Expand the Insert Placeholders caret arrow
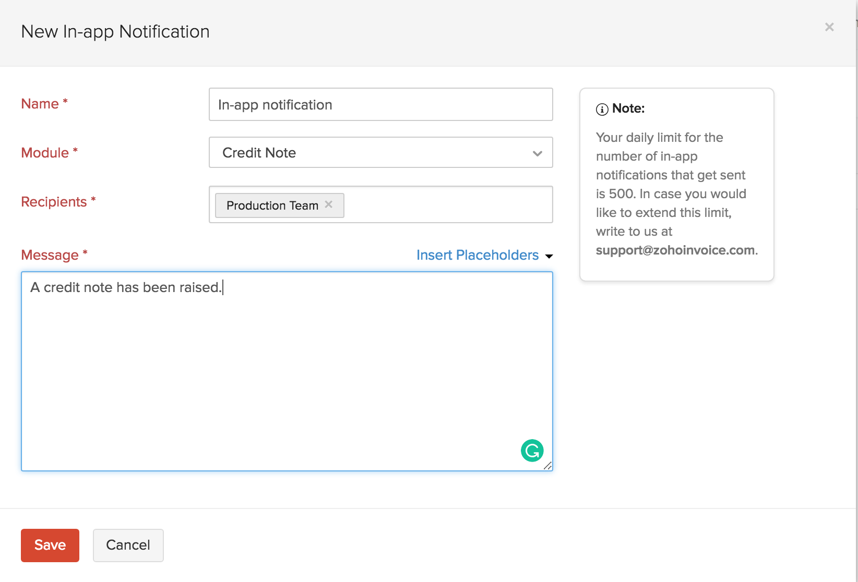The width and height of the screenshot is (858, 582). tap(549, 256)
